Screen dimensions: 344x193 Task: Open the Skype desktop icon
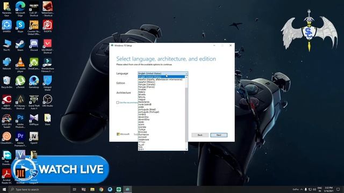[x=20, y=26]
